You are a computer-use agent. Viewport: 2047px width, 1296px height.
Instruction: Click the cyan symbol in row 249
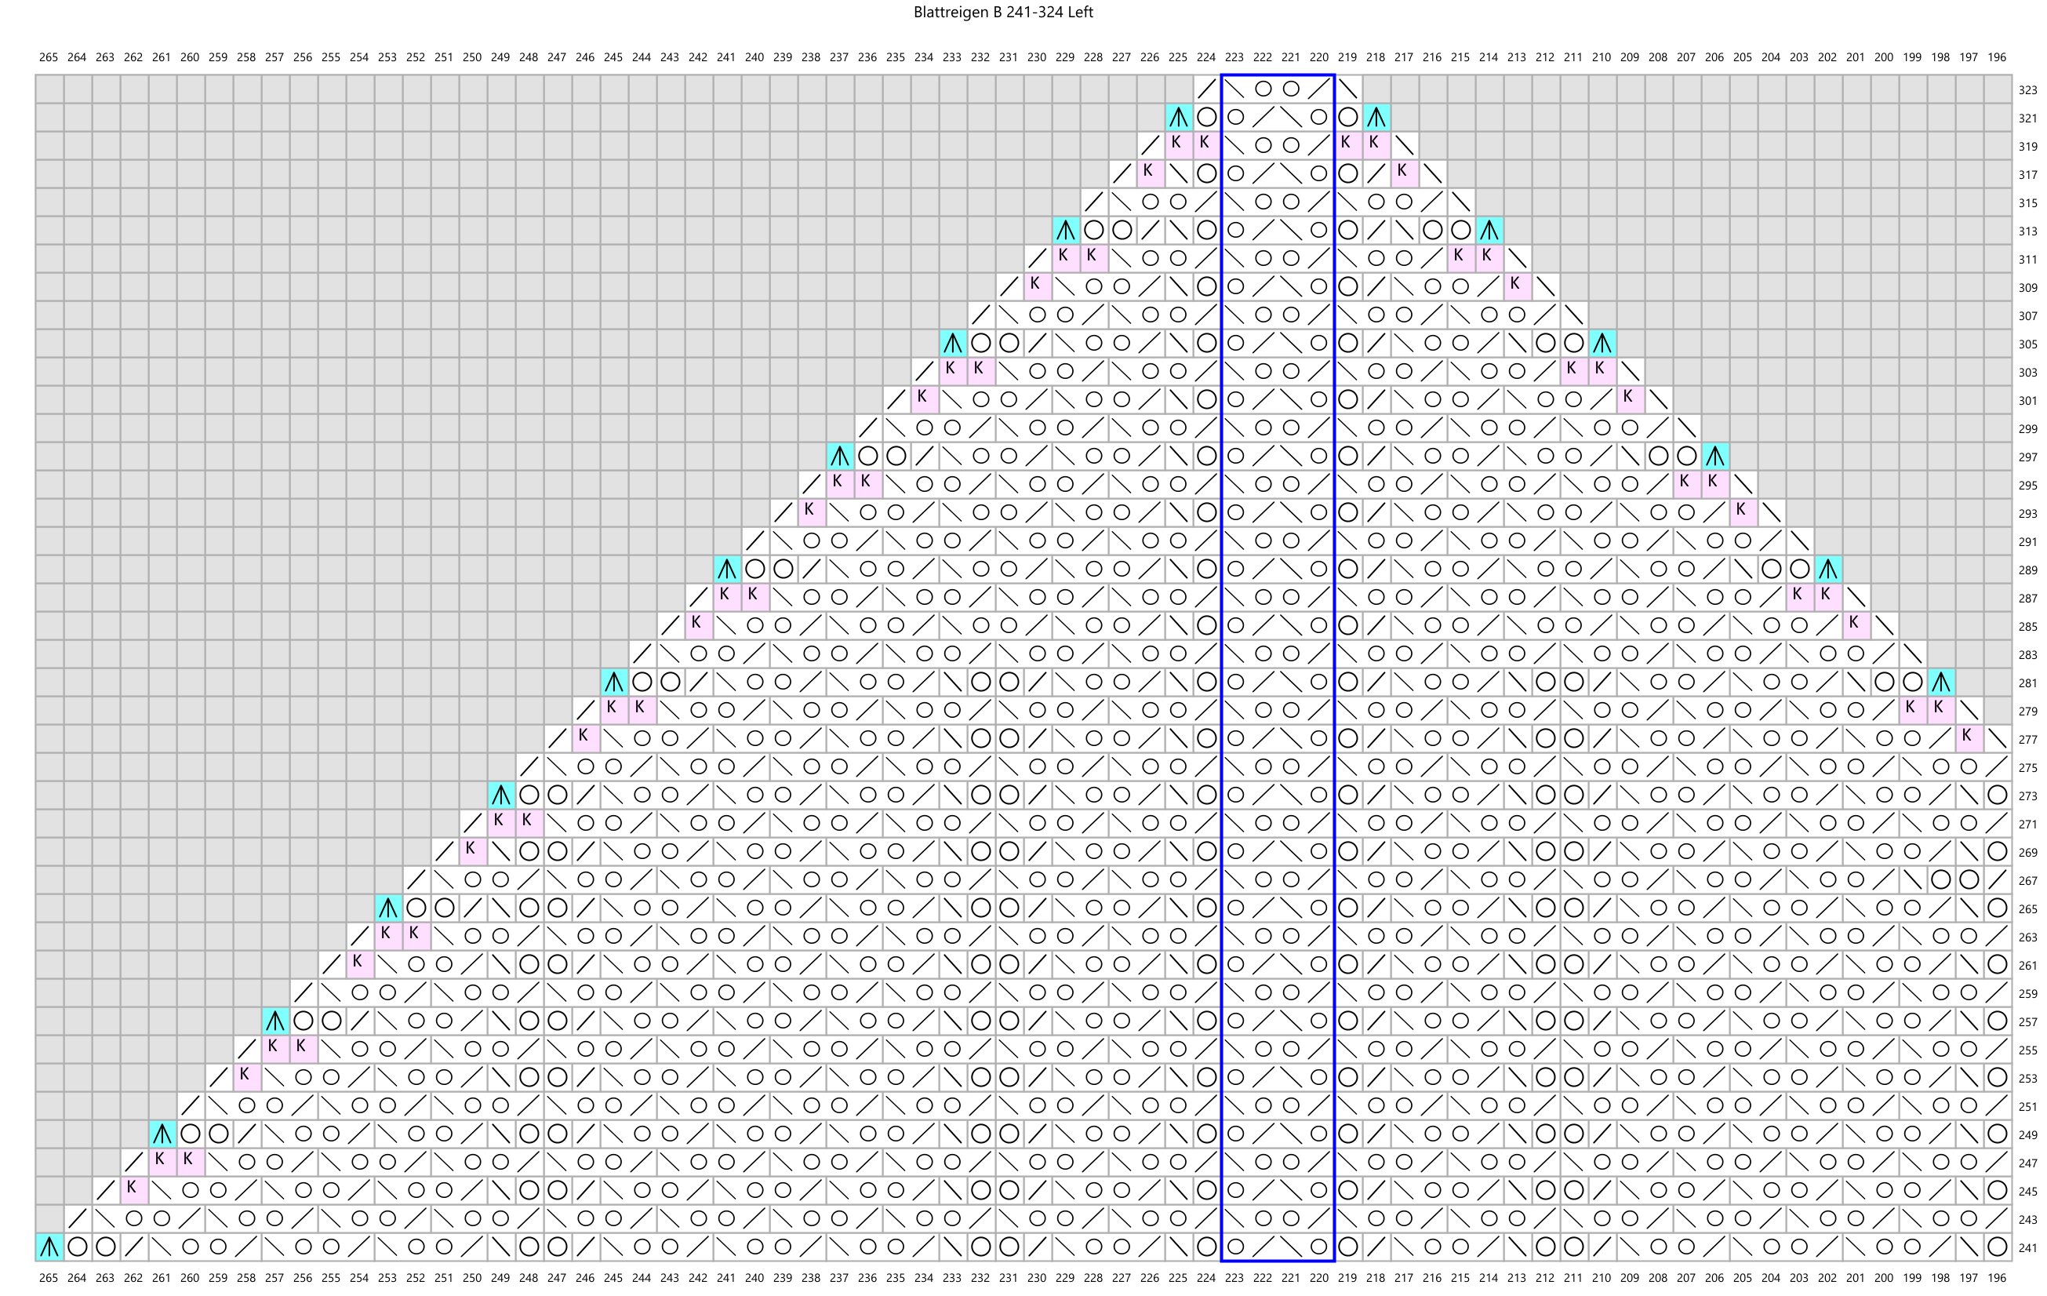coord(162,1134)
